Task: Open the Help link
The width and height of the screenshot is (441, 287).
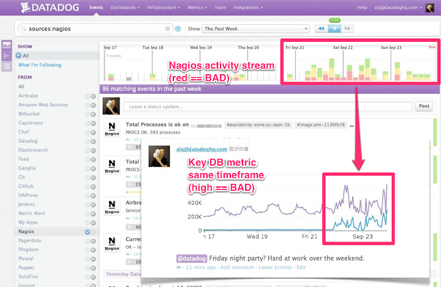Action: pyautogui.click(x=362, y=7)
